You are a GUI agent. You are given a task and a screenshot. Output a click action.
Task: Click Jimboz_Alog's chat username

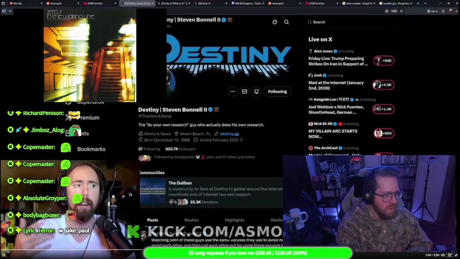[48, 130]
